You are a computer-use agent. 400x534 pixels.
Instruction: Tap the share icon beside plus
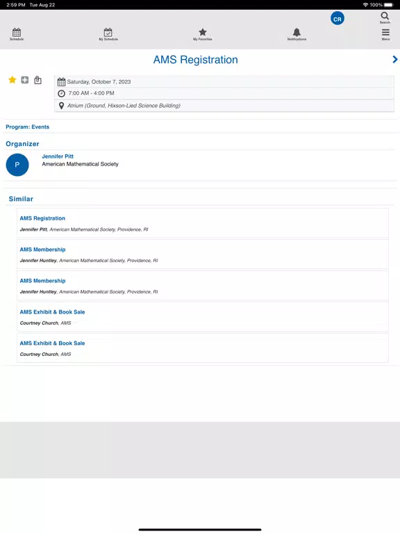coord(37,80)
